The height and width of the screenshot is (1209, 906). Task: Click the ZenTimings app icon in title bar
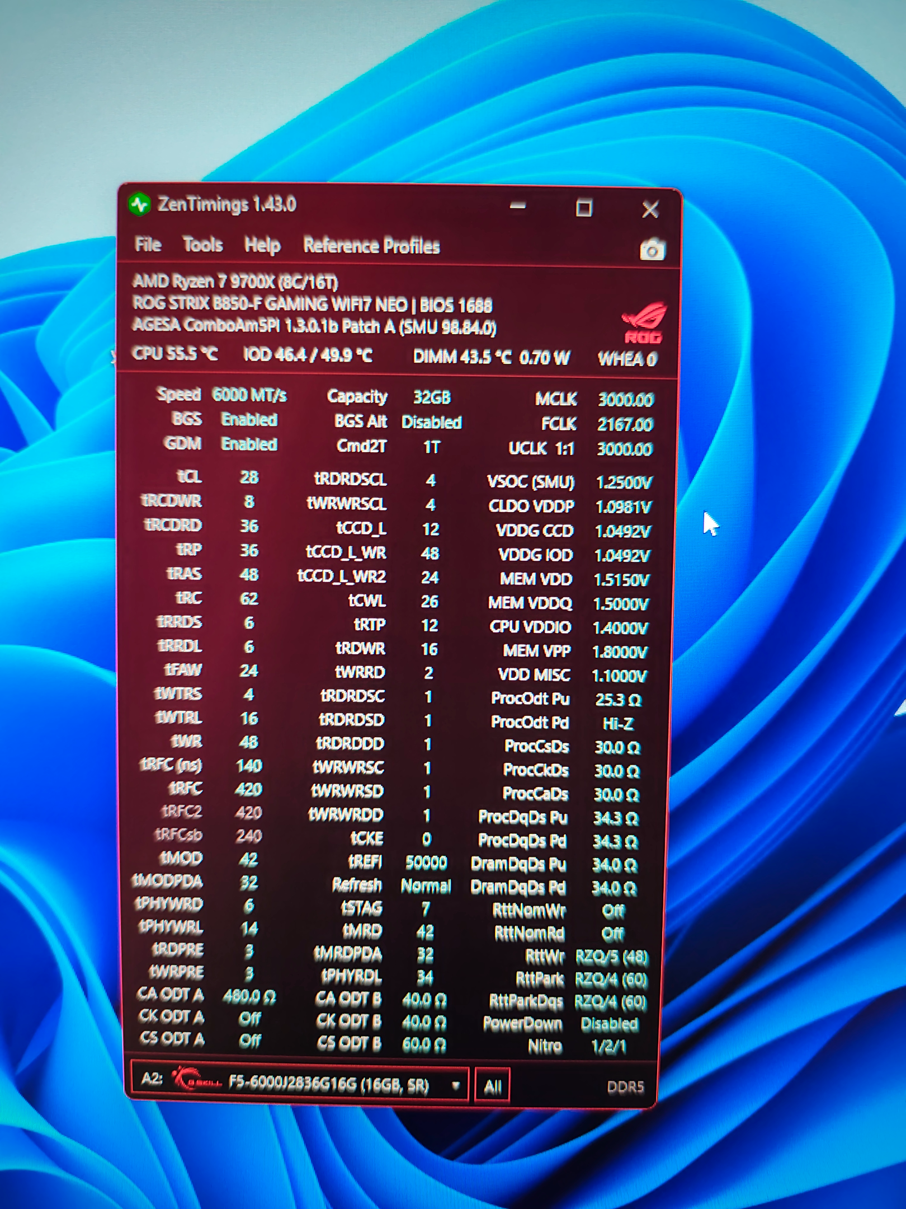point(140,204)
